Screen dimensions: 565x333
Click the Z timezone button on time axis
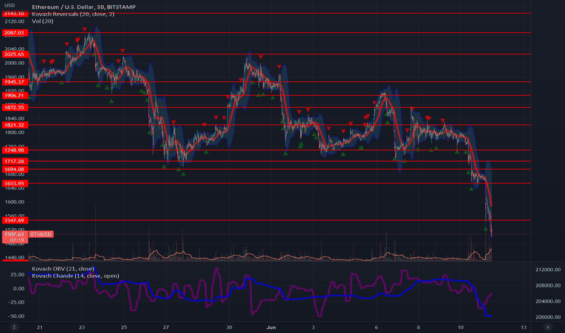(15, 327)
